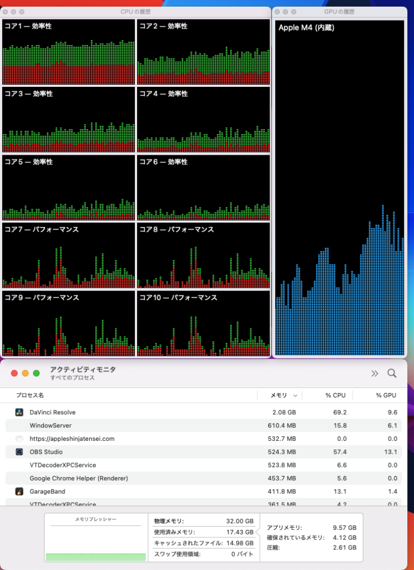414x570 pixels.
Task: Click the search magnifier in Activity Monitor toolbar
Action: [392, 374]
